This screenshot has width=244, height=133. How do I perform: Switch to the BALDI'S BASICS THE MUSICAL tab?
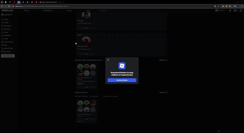tap(50, 2)
